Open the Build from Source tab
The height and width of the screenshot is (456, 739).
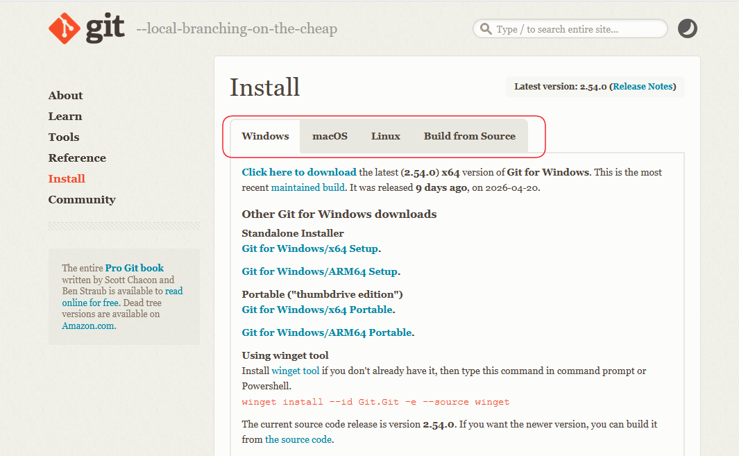[469, 136]
